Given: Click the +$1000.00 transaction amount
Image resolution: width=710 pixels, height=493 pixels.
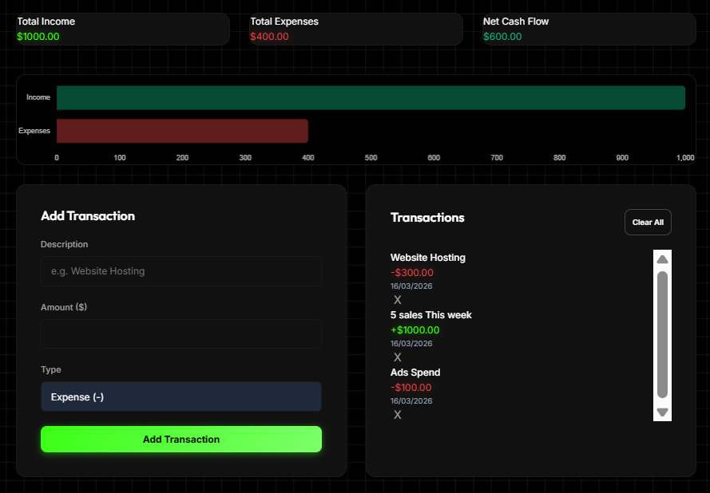Looking at the screenshot, I should (414, 330).
